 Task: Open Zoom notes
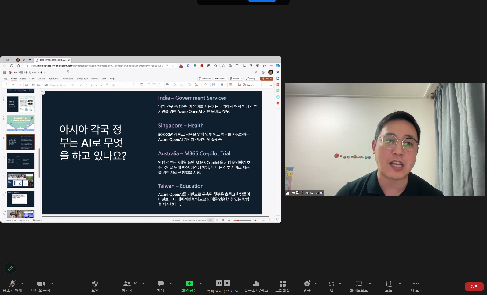(389, 286)
